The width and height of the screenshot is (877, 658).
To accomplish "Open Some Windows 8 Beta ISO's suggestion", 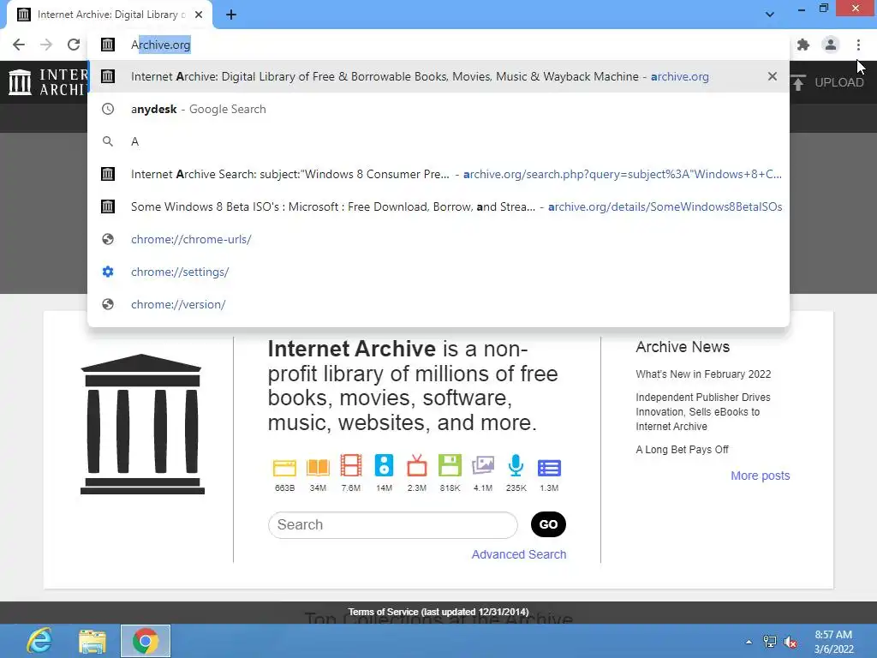I will pos(438,206).
